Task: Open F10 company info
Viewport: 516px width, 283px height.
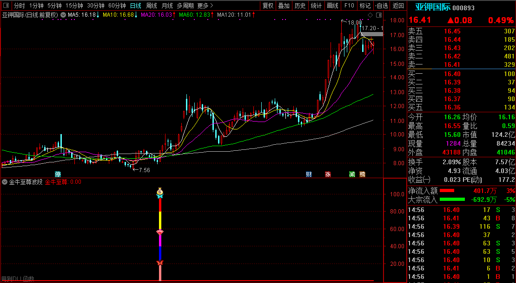Action: (x=349, y=6)
